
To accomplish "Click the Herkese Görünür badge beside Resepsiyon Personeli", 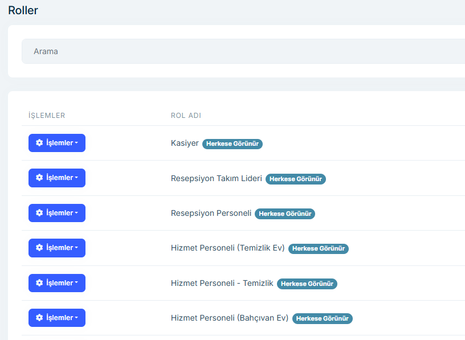I will (285, 214).
